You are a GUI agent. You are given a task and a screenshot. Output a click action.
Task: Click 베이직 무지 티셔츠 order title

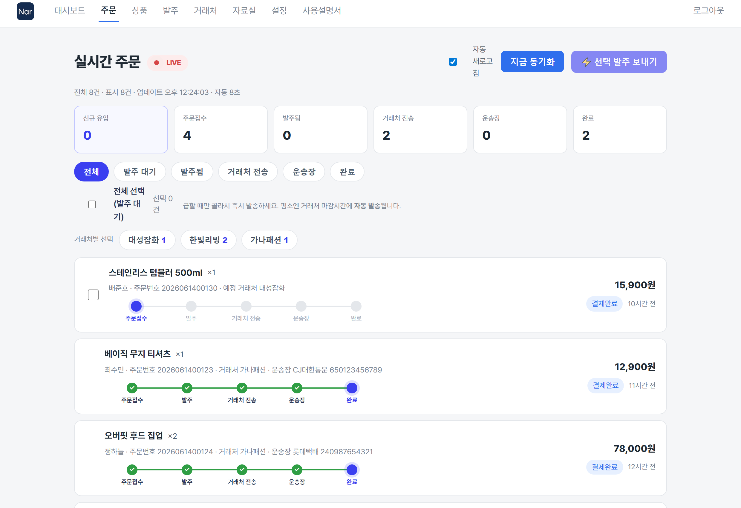tap(137, 354)
